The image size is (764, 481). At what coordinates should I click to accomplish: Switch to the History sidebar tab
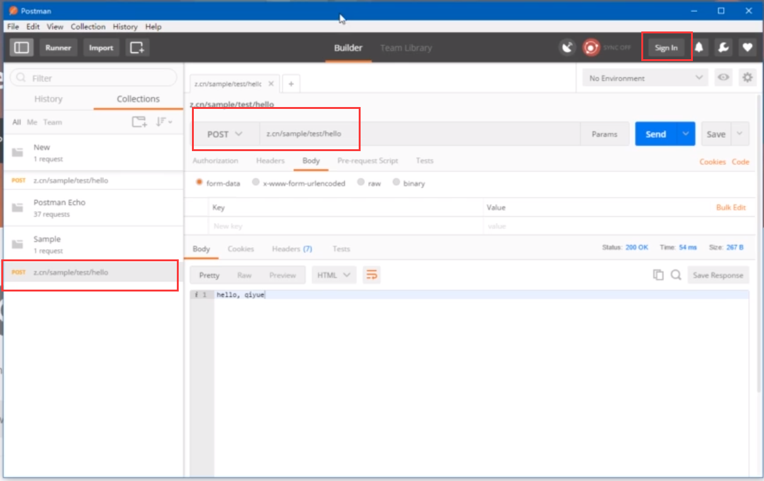click(48, 99)
